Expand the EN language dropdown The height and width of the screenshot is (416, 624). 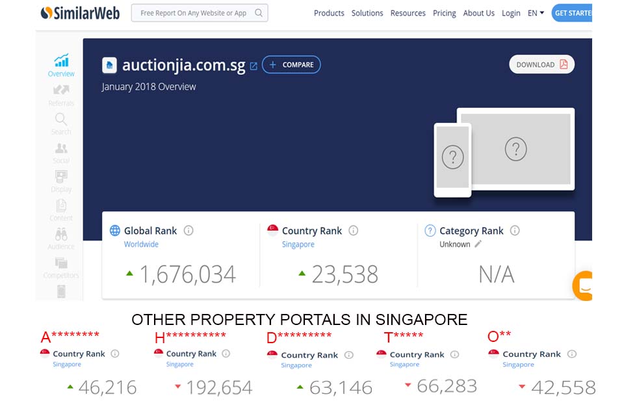coord(536,13)
